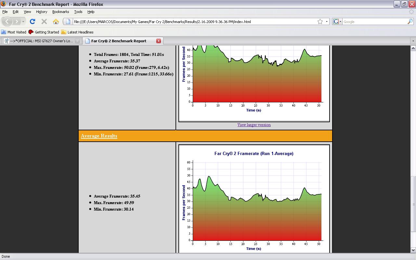Go to the Home page icon
Viewport: 416px width, 260px height.
coord(56,21)
